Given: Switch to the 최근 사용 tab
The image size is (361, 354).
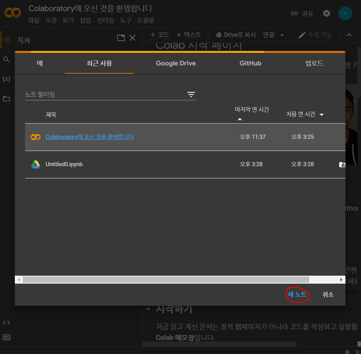Looking at the screenshot, I should tap(99, 63).
